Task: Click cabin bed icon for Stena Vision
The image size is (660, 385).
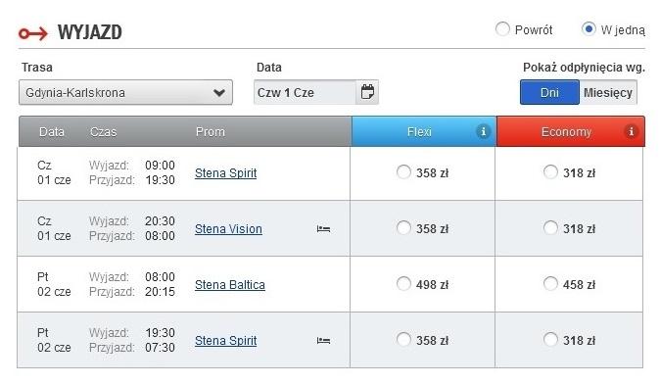Action: click(323, 228)
